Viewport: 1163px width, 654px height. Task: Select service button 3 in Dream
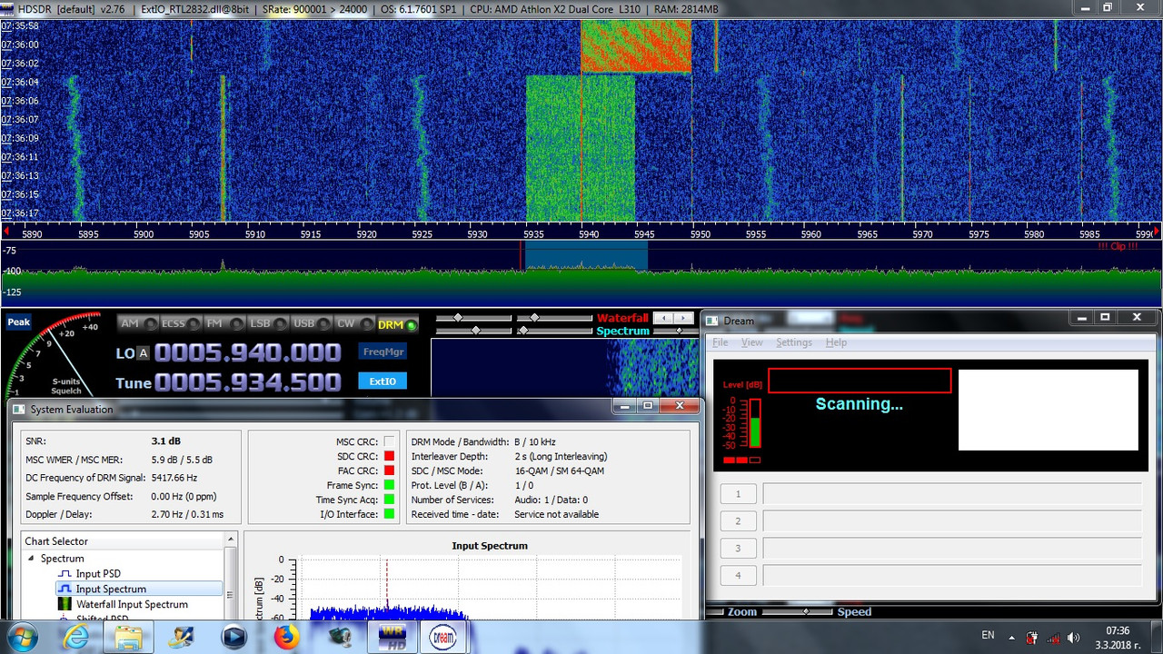(738, 549)
